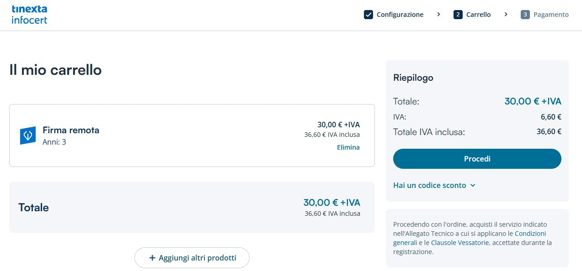
Task: Click the arrow between Configurazione and Carrello
Action: [x=438, y=15]
